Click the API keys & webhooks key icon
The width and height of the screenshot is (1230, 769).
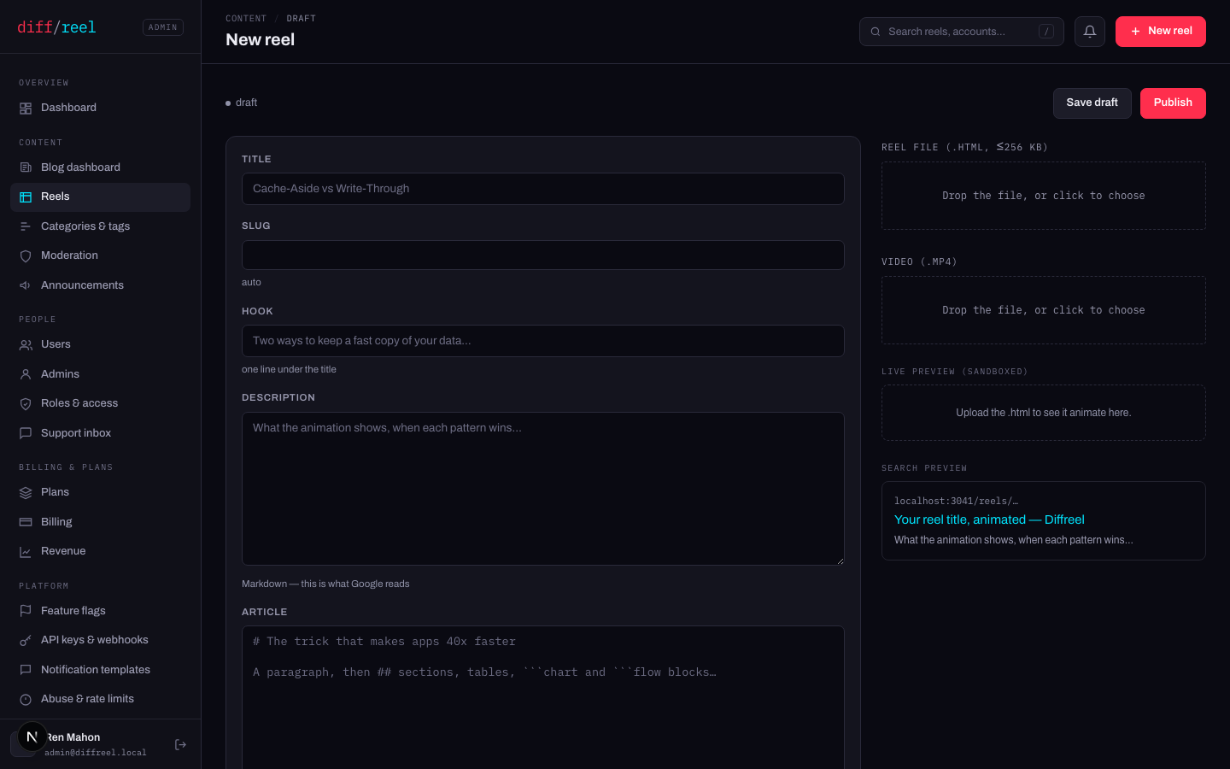[x=26, y=641]
